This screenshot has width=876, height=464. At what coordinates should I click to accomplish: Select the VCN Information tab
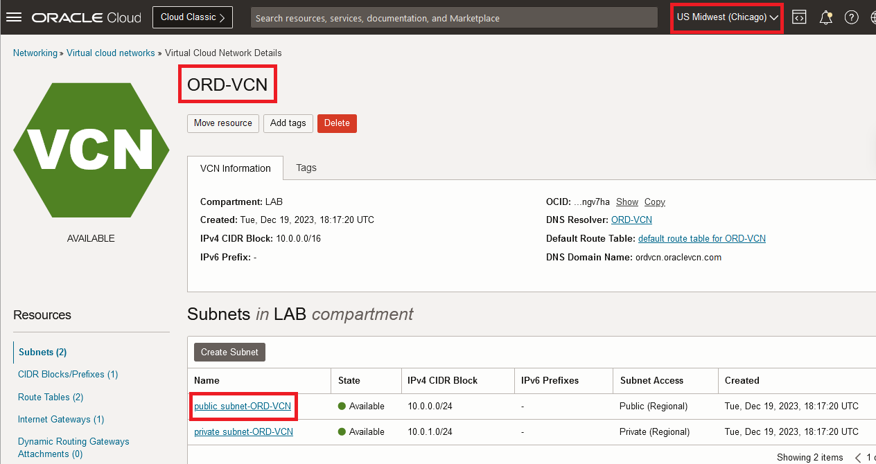(235, 168)
